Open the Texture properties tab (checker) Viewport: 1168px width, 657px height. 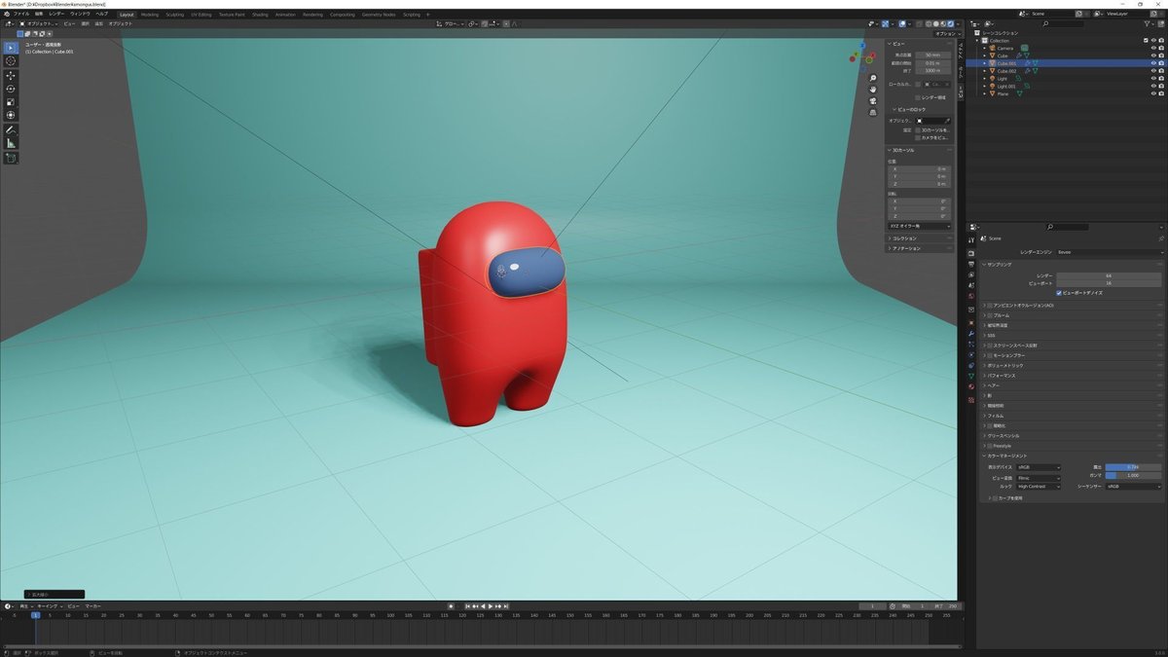point(971,400)
